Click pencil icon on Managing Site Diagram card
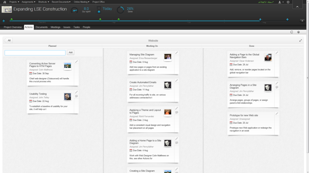309x173 pixels. (x=177, y=53)
